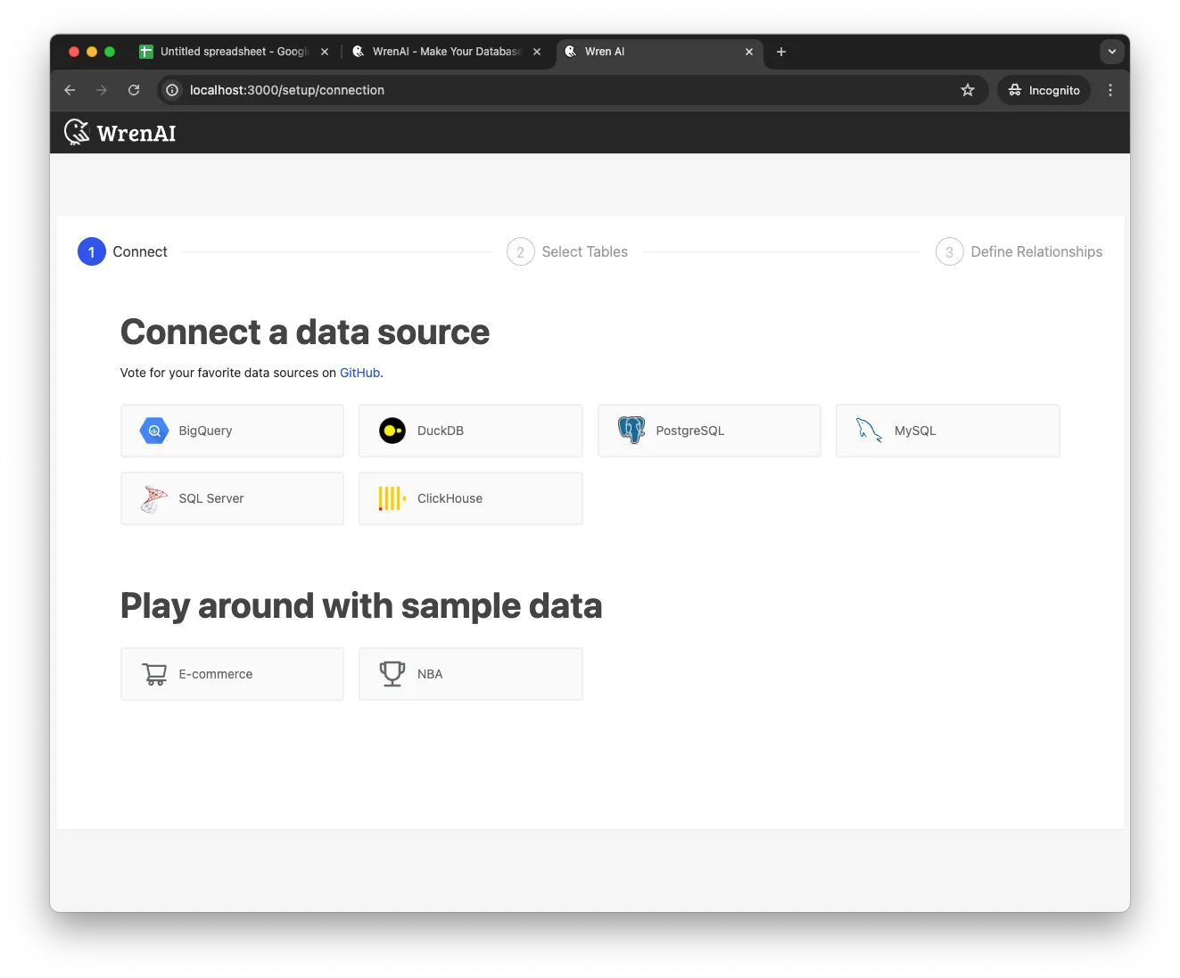Click the BigQuery hexagon icon
Image resolution: width=1180 pixels, height=978 pixels.
pos(154,431)
